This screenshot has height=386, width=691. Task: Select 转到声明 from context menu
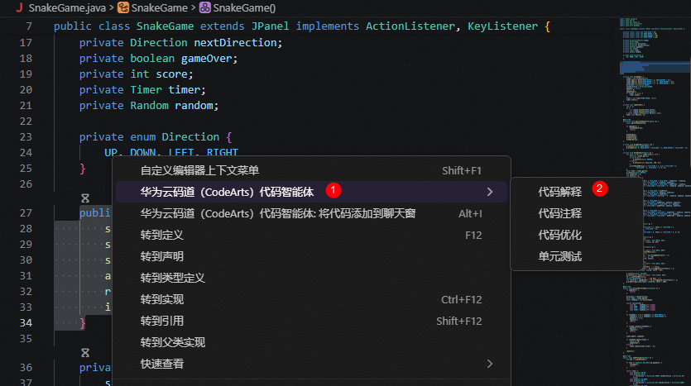click(x=311, y=256)
